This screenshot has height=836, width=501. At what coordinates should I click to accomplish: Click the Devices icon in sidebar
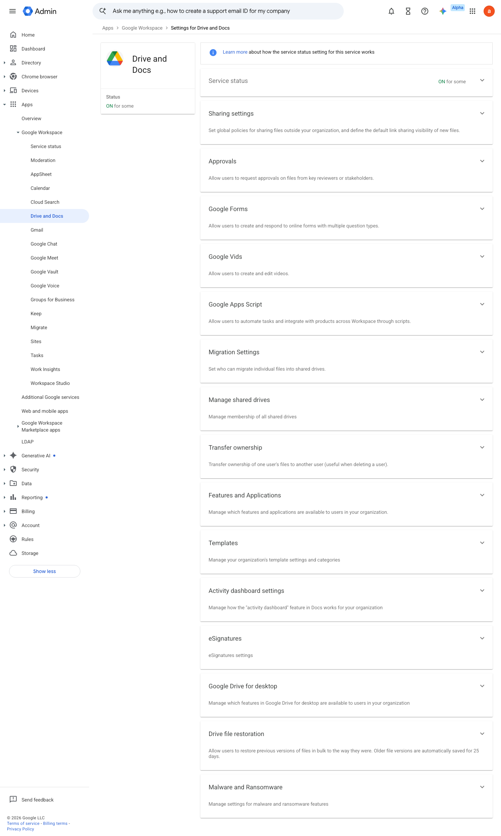click(13, 91)
